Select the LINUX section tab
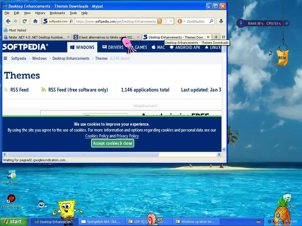302x226 pixels. [213, 47]
